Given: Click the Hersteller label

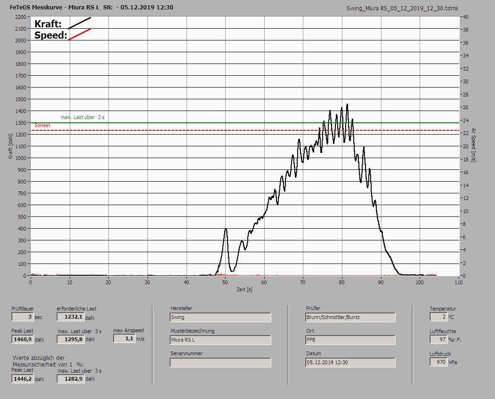Looking at the screenshot, I should click(x=181, y=308).
